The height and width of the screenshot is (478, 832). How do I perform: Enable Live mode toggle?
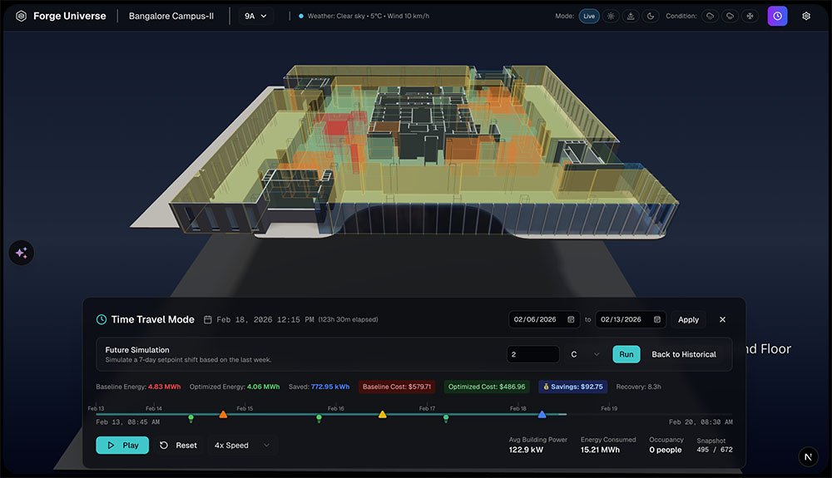pyautogui.click(x=589, y=16)
